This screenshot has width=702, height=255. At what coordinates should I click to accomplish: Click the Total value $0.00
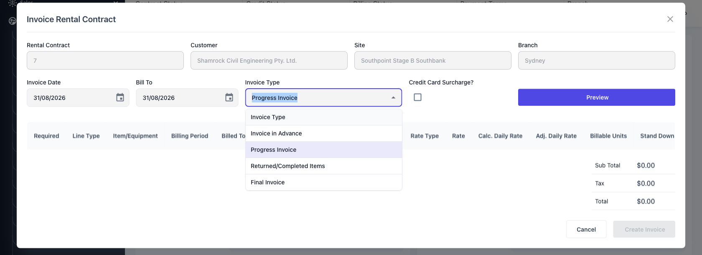point(646,201)
